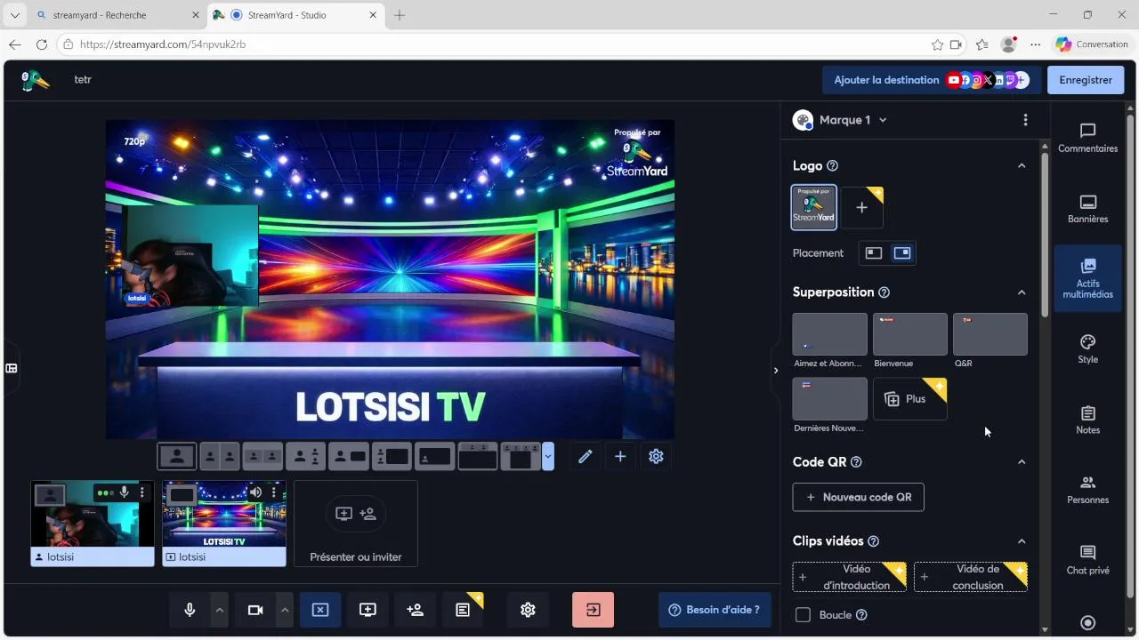Open the Personnes sidebar tab
The width and height of the screenshot is (1139, 640).
tap(1087, 490)
